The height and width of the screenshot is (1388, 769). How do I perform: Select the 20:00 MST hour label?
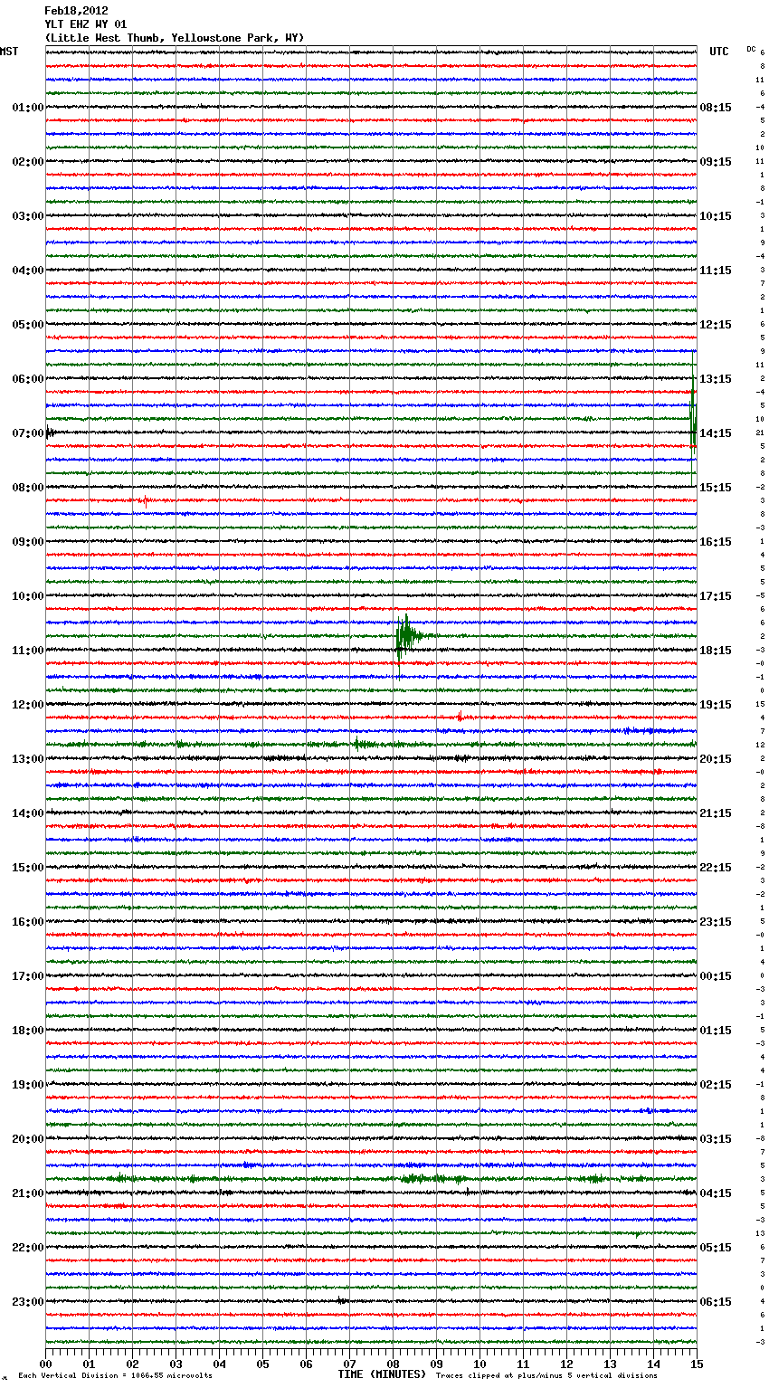[x=28, y=1139]
